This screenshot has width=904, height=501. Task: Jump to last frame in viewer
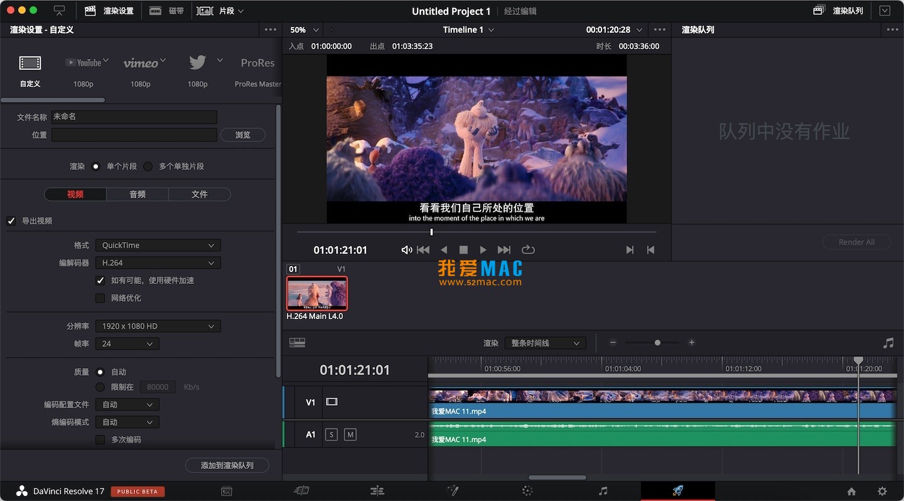(503, 250)
